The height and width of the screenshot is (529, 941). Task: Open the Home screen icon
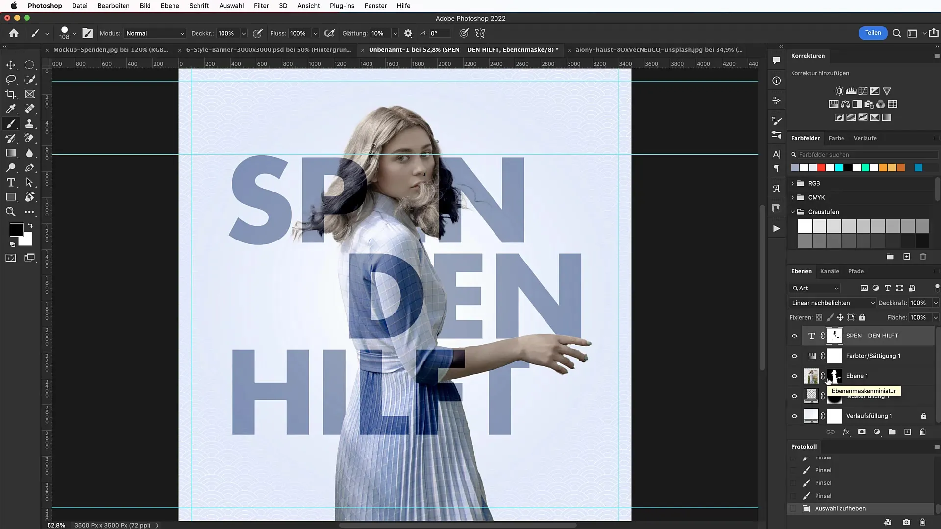pyautogui.click(x=14, y=33)
